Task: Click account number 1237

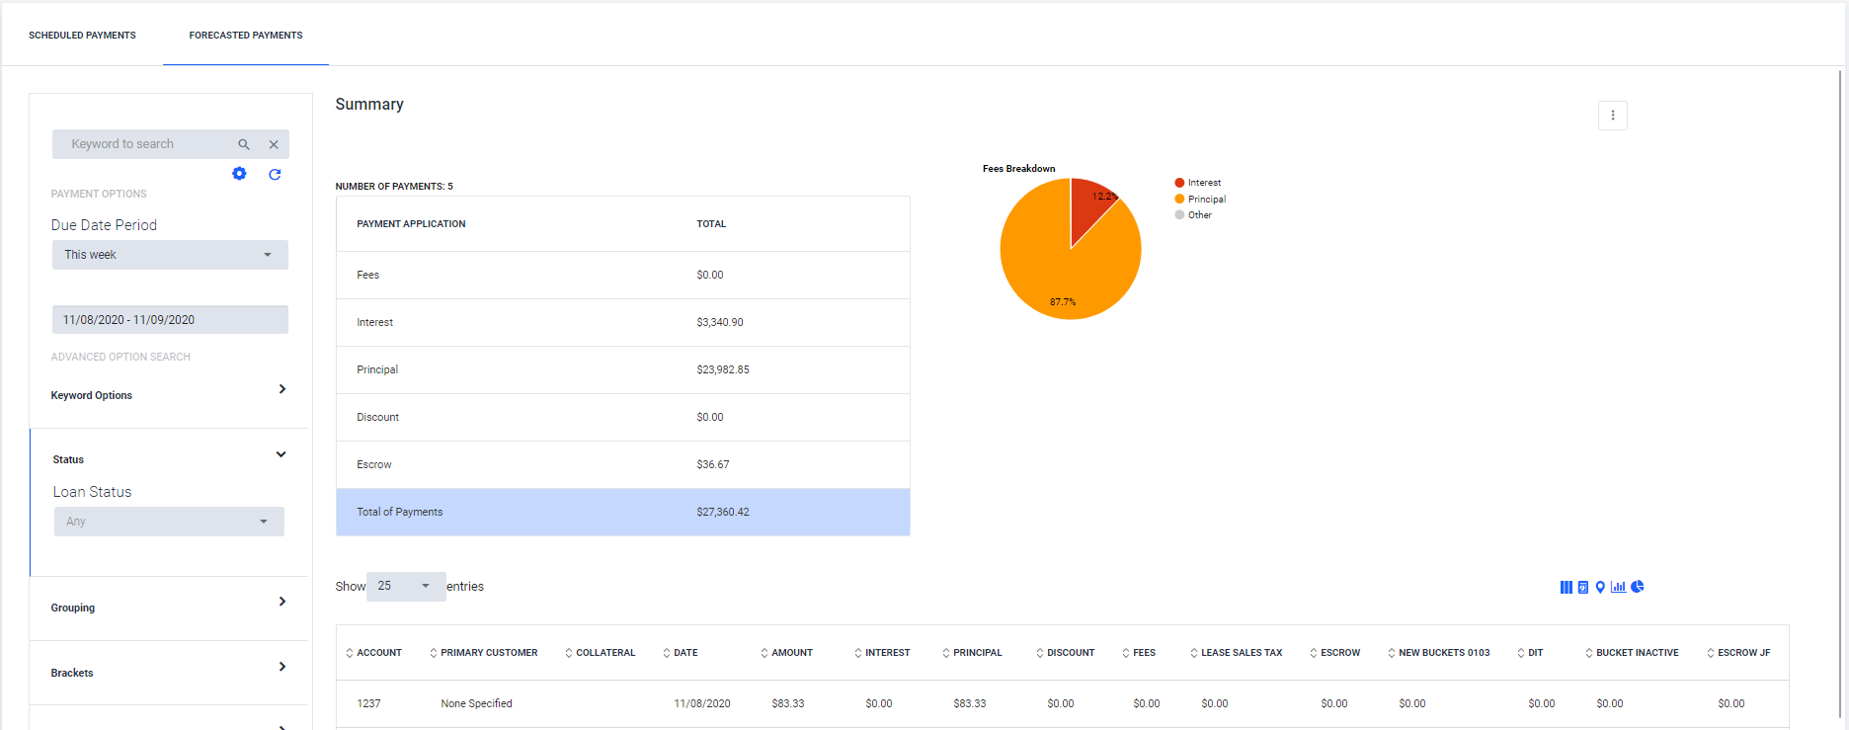Action: tap(368, 703)
